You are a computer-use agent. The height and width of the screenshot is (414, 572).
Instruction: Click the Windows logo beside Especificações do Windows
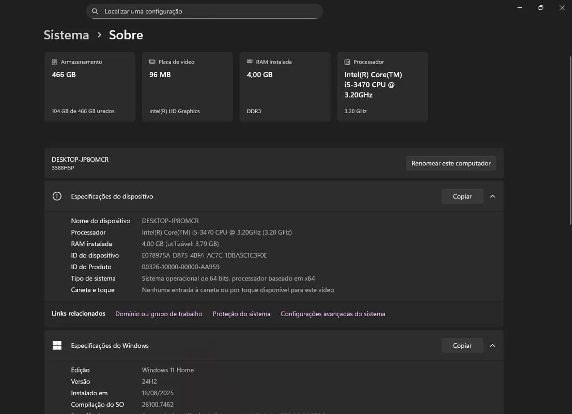click(x=57, y=346)
